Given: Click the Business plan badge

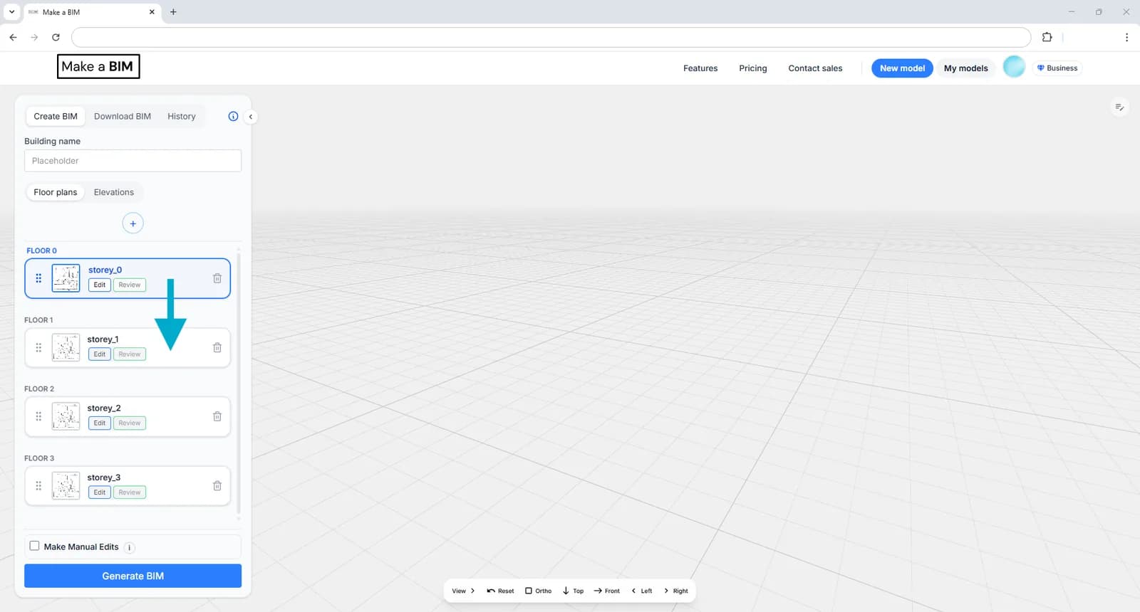Looking at the screenshot, I should 1057,68.
